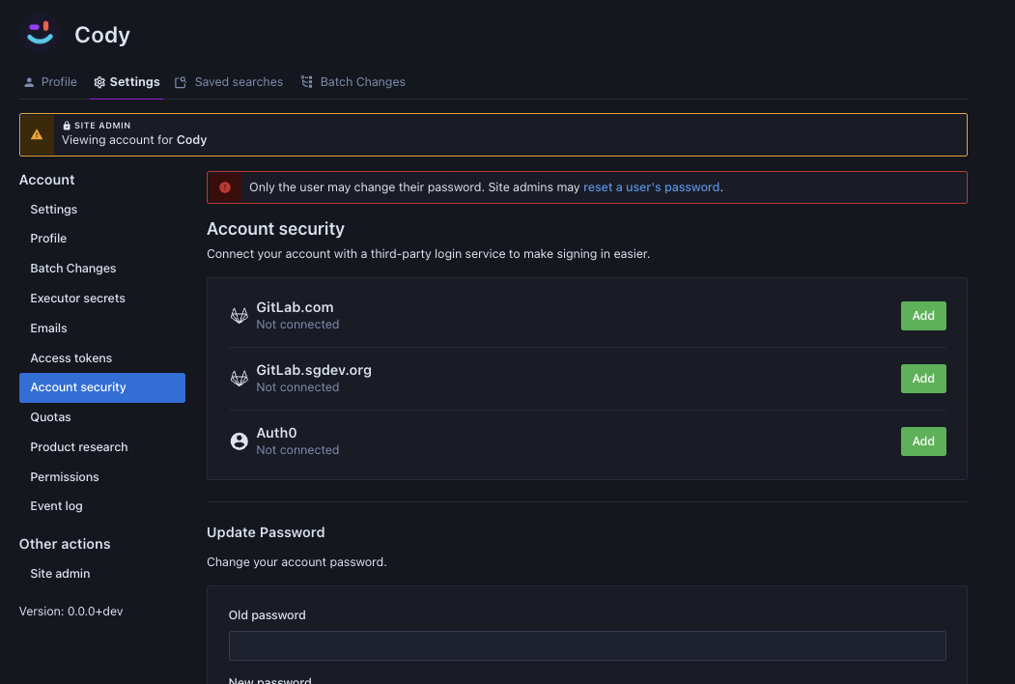Click the Profile tab person icon
The image size is (1015, 684).
click(29, 82)
